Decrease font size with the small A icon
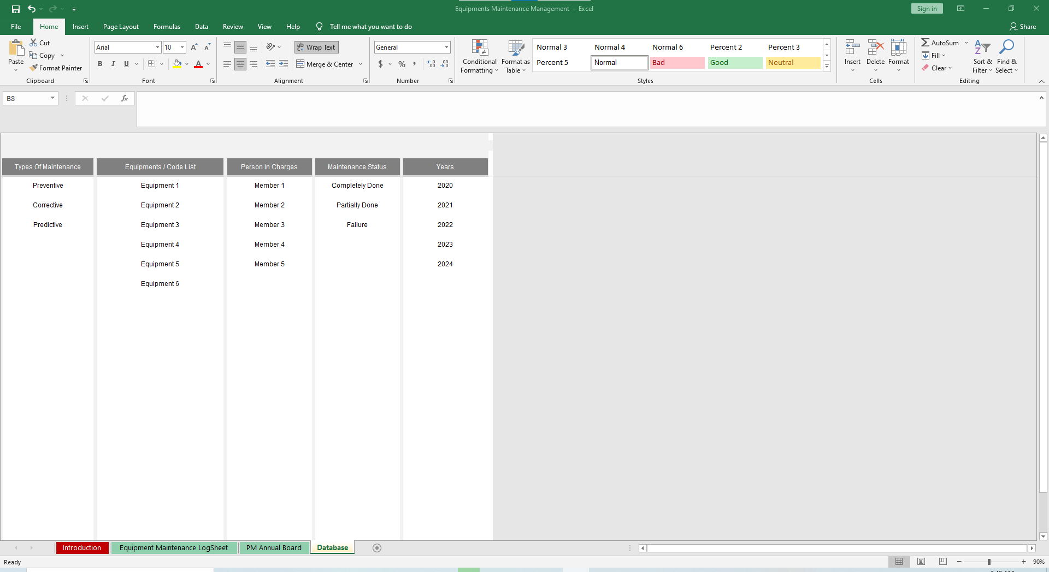The height and width of the screenshot is (572, 1049). (207, 47)
